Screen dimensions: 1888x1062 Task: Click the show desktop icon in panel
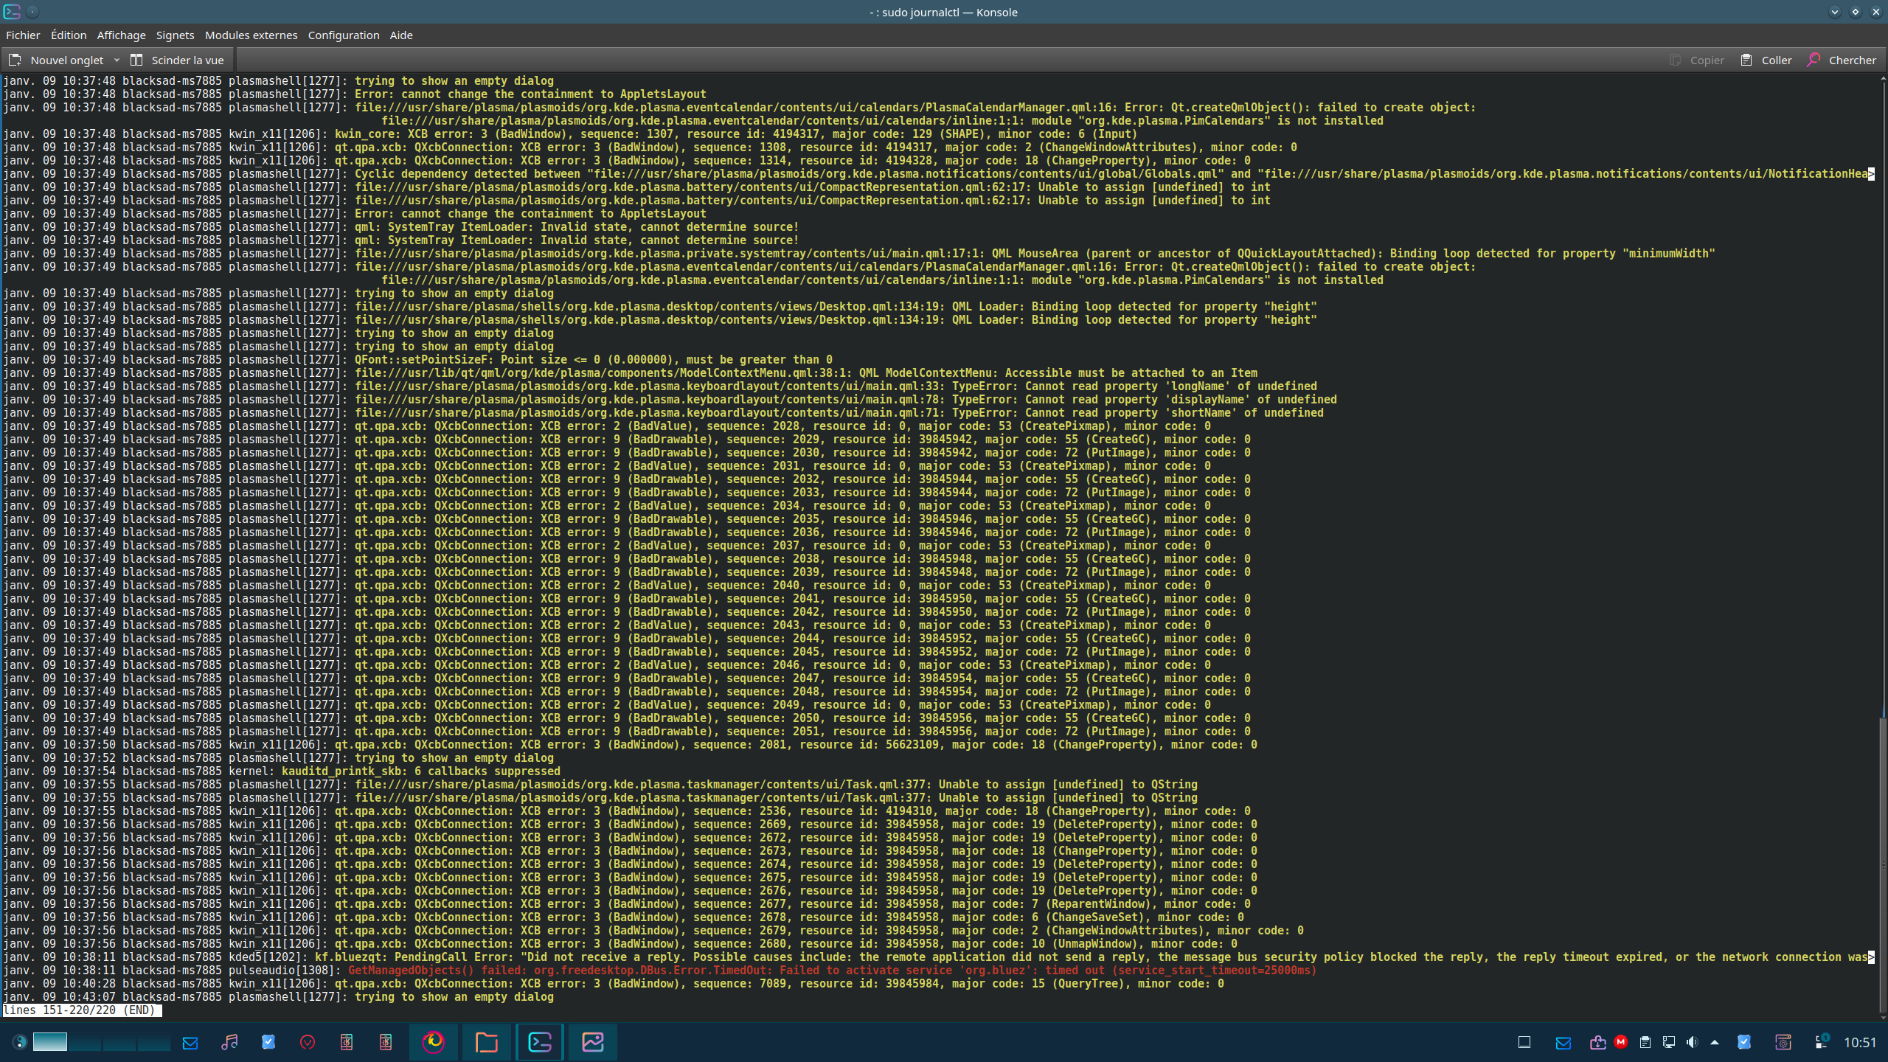(x=1524, y=1042)
